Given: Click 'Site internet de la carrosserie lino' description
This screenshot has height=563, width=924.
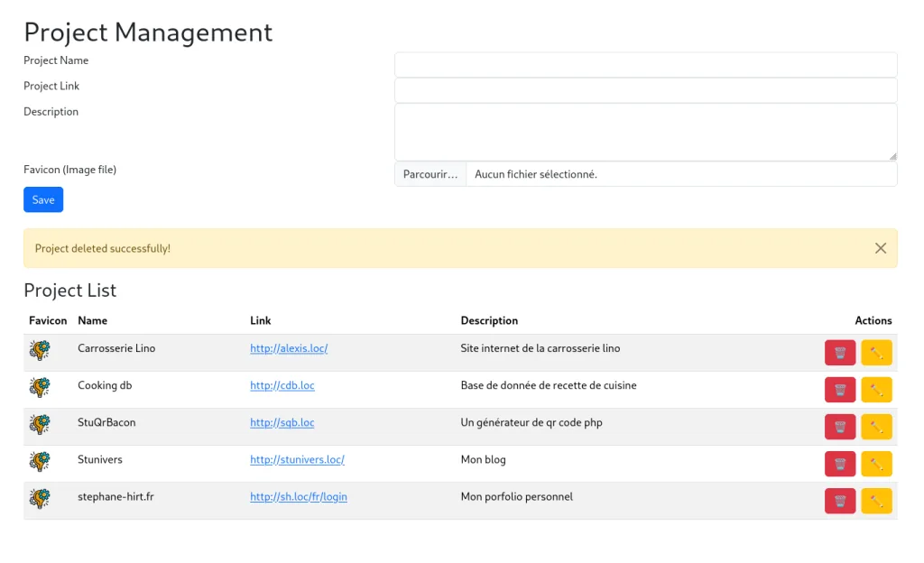Looking at the screenshot, I should [541, 348].
